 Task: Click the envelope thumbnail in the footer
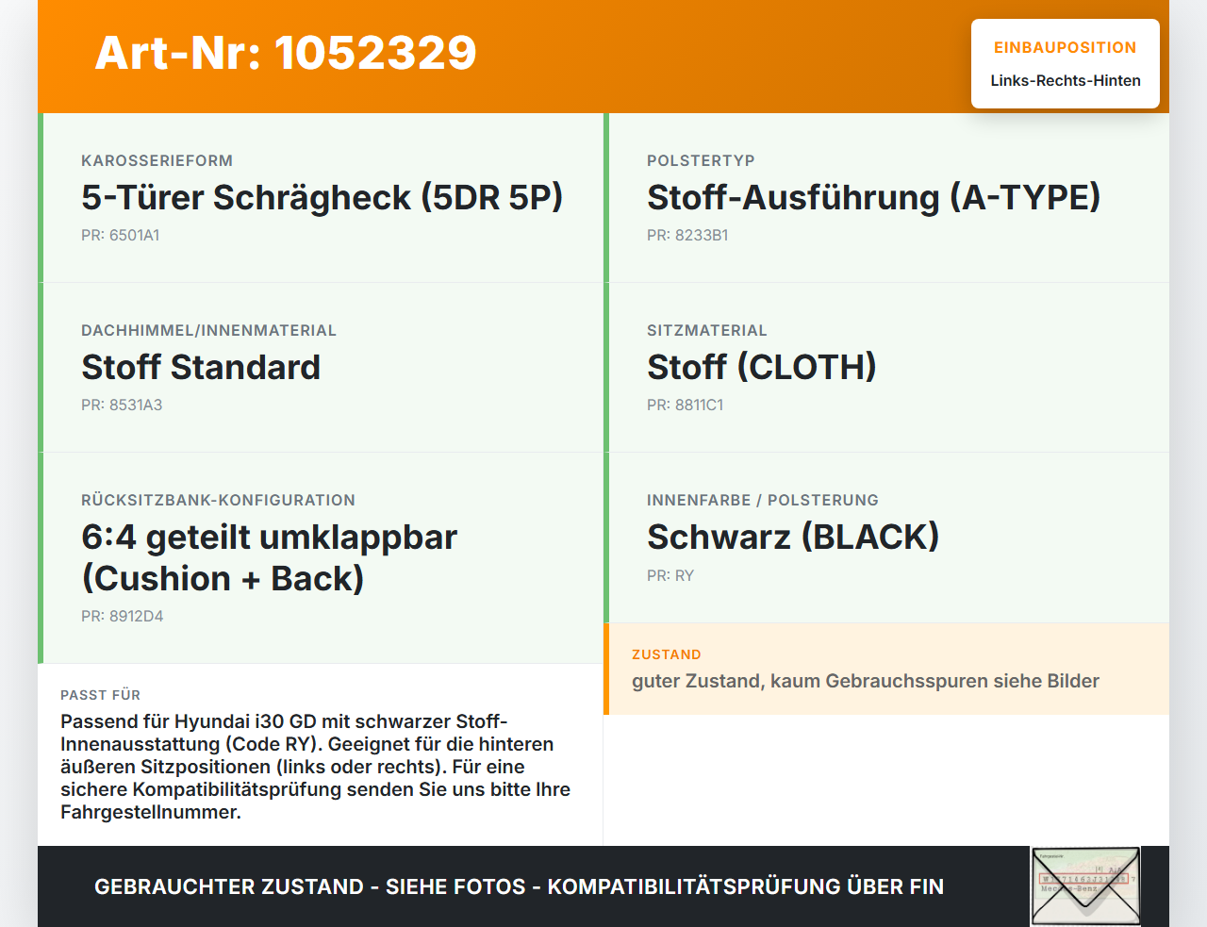(1085, 886)
